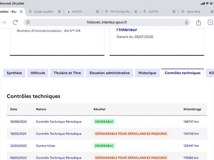
Task: Select the 134759 km value
Action: click(191, 134)
